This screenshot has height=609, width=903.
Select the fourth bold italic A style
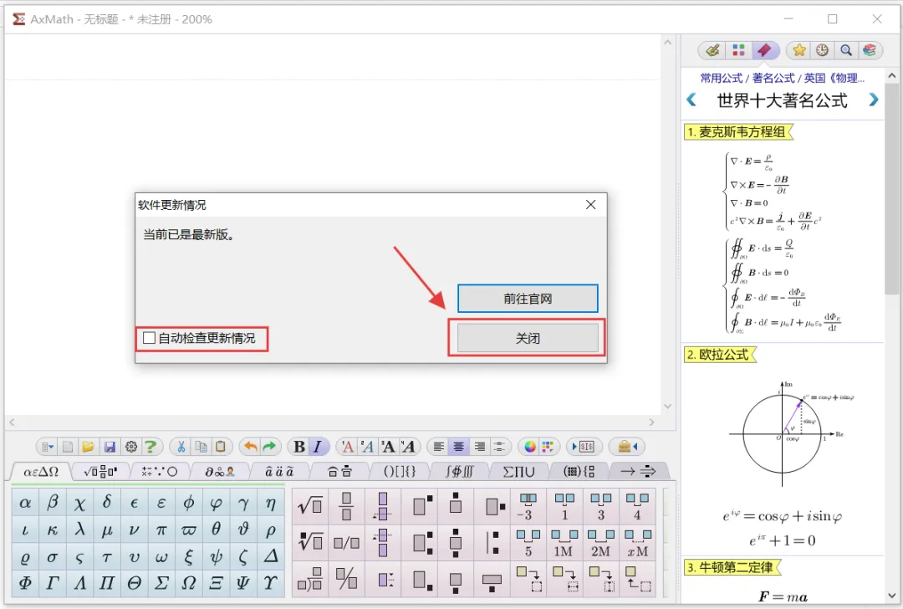408,447
